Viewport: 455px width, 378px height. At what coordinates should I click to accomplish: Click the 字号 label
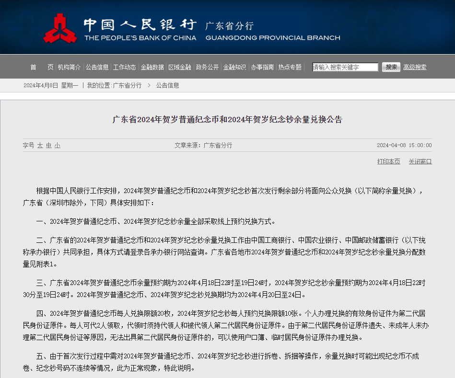(28, 145)
